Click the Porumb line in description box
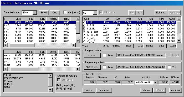This screenshot has width=184, height=97. 9,81
